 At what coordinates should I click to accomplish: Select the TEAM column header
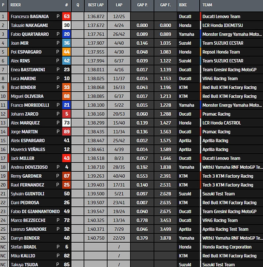tap(207, 5)
